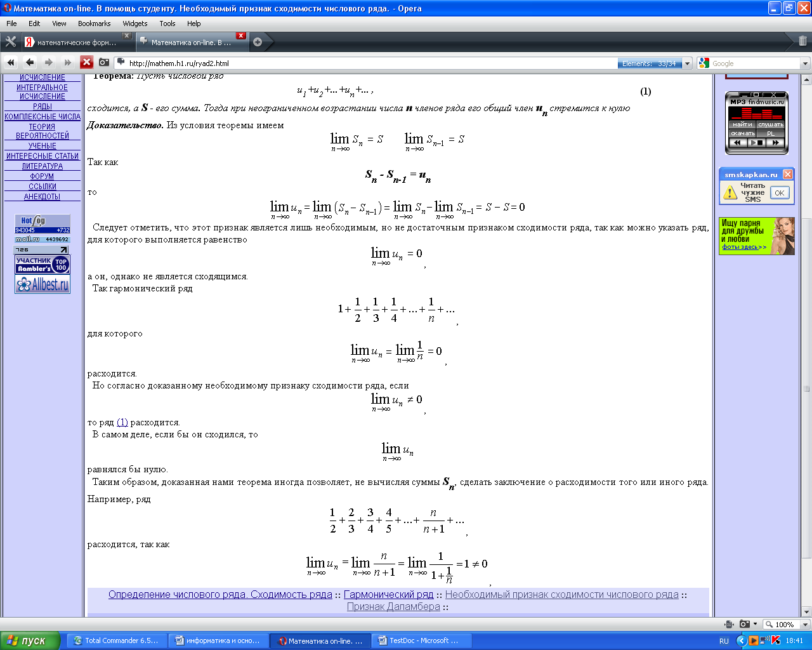Image resolution: width=812 pixels, height=650 pixels.
Task: Expand hidden tray icons arrow
Action: click(741, 640)
